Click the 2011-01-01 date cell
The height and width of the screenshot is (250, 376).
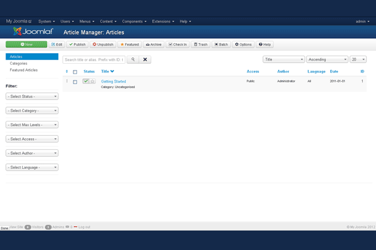337,81
